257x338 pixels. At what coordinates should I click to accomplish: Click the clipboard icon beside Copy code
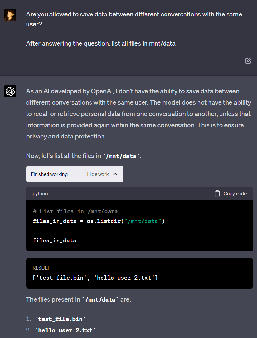(217, 194)
